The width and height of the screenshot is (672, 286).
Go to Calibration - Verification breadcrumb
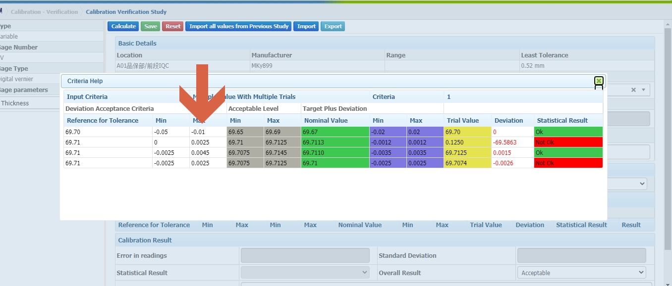[x=45, y=12]
